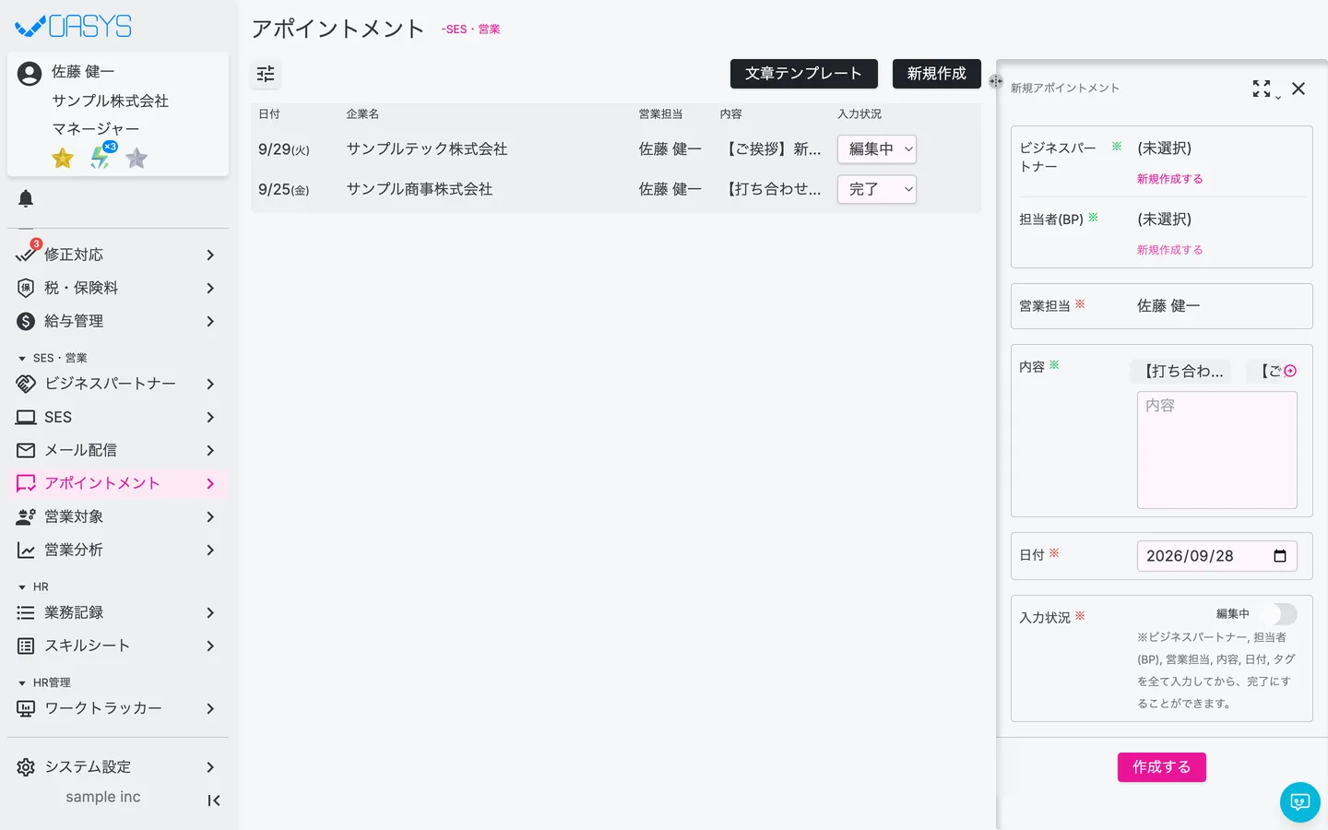1328x830 pixels.
Task: Click 新規作成する link under 担当者(BP)
Action: tap(1169, 250)
